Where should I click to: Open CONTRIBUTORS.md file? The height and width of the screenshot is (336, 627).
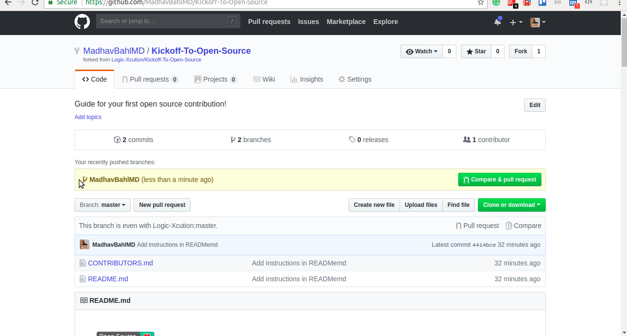[120, 263]
